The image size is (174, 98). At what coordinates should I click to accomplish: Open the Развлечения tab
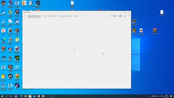[52, 16]
